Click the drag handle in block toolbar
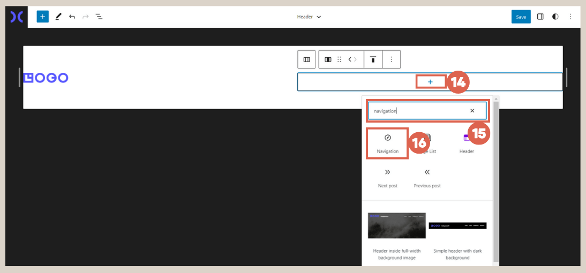The image size is (586, 273). 339,59
